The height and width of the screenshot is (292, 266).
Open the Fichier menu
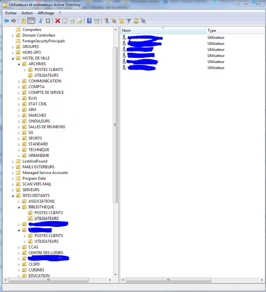[x=11, y=13]
